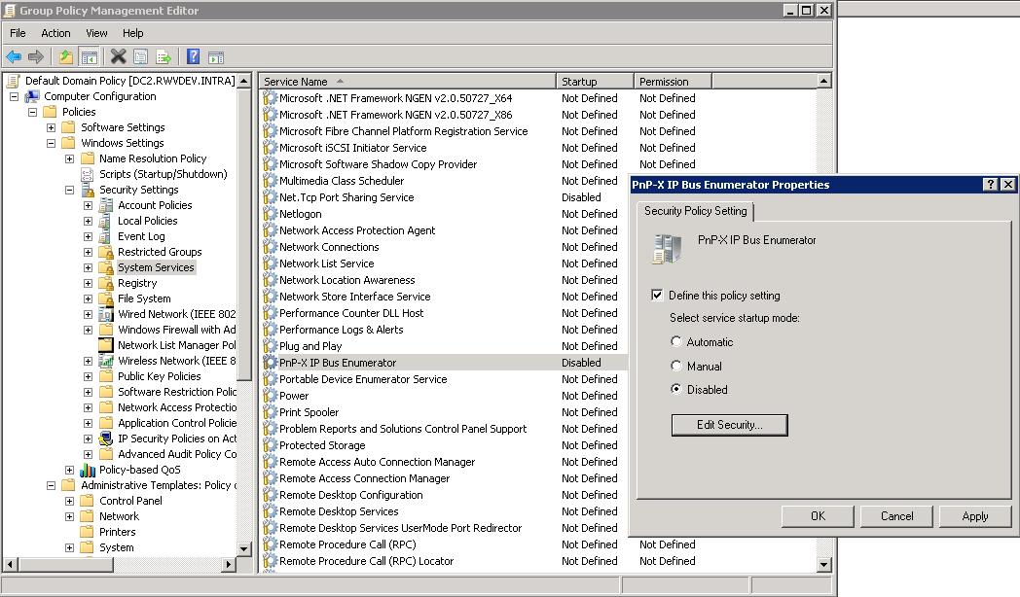The height and width of the screenshot is (597, 1020).
Task: Click the Export List toolbar icon
Action: click(164, 57)
